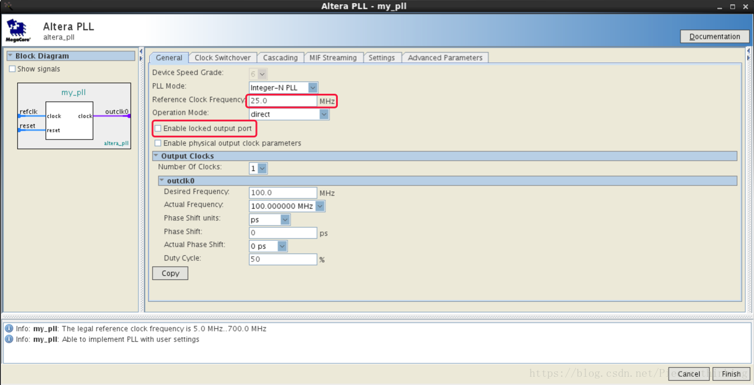
Task: Switch to the Settings tab
Action: [x=381, y=58]
